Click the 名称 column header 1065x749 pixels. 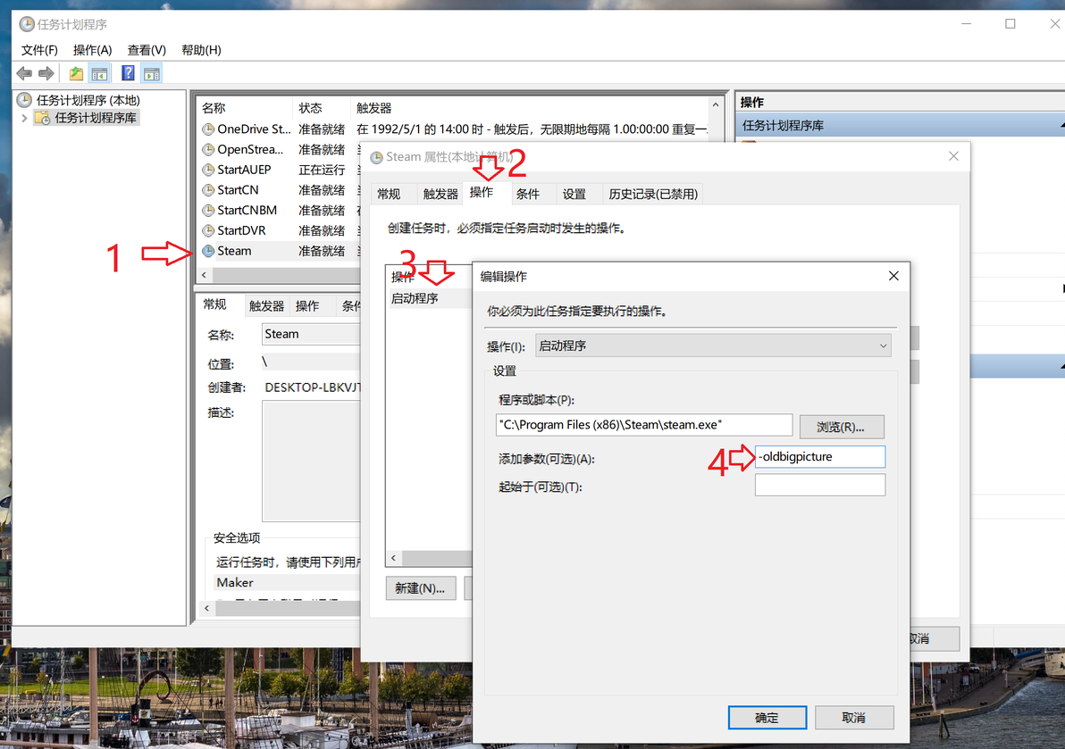coord(245,108)
